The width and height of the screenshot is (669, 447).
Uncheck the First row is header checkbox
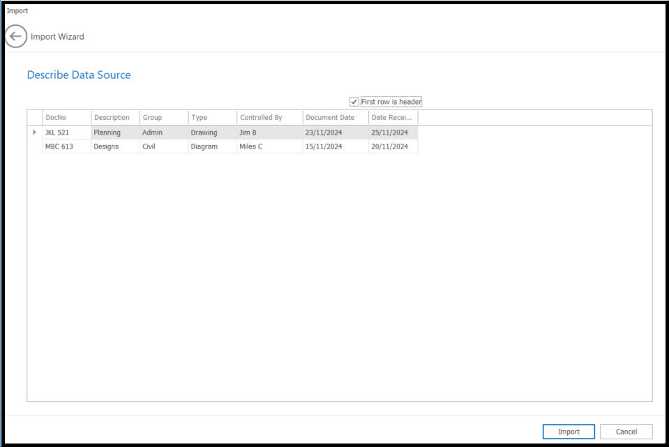tap(354, 102)
